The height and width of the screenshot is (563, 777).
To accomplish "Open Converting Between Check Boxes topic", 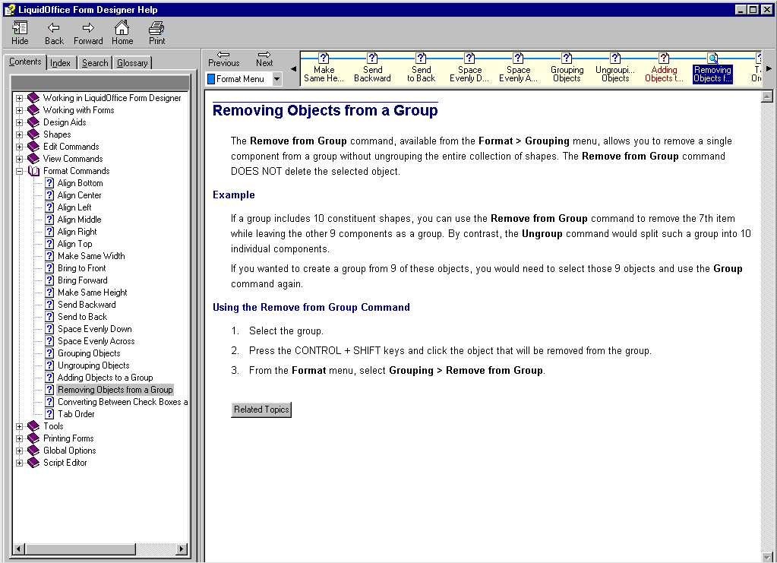I will (x=122, y=402).
